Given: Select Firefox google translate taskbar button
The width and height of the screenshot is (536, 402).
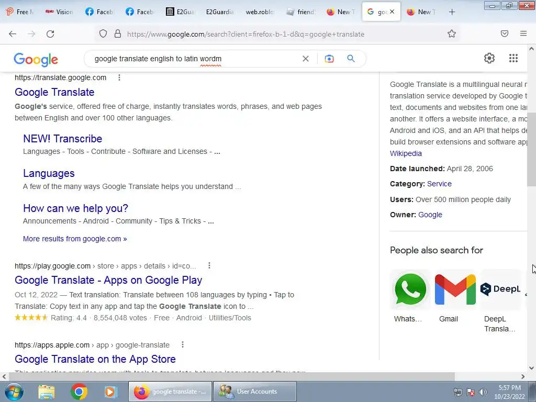Looking at the screenshot, I should click(170, 392).
